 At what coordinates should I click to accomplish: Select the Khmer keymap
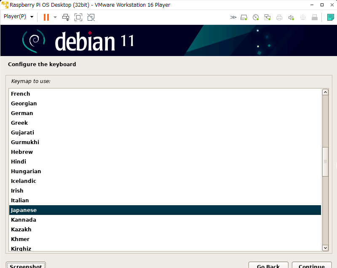(x=165, y=239)
